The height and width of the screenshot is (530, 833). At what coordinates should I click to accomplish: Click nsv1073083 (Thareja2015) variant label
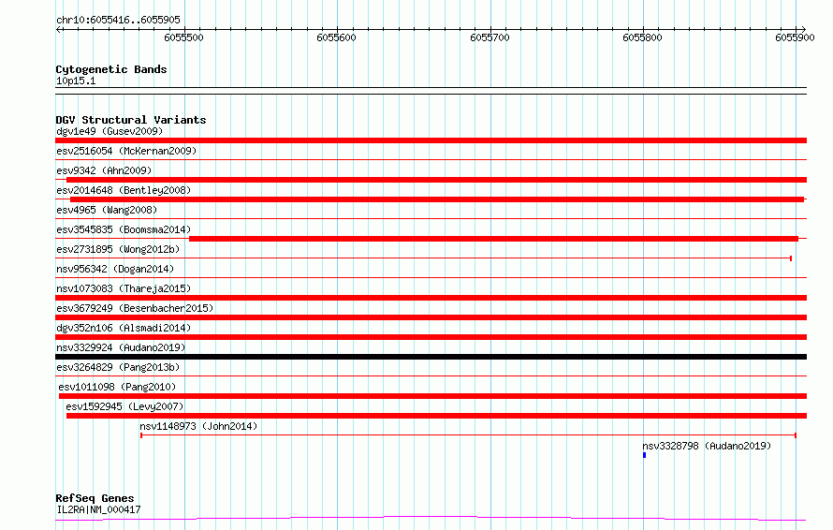124,288
